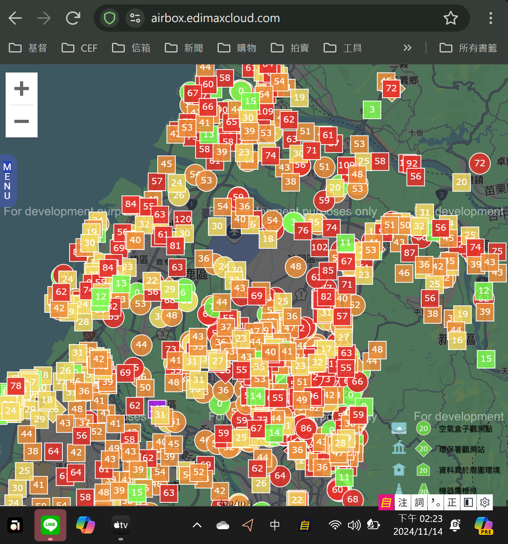
Task: Click the red 92 air quality marker
Action: coord(412,163)
